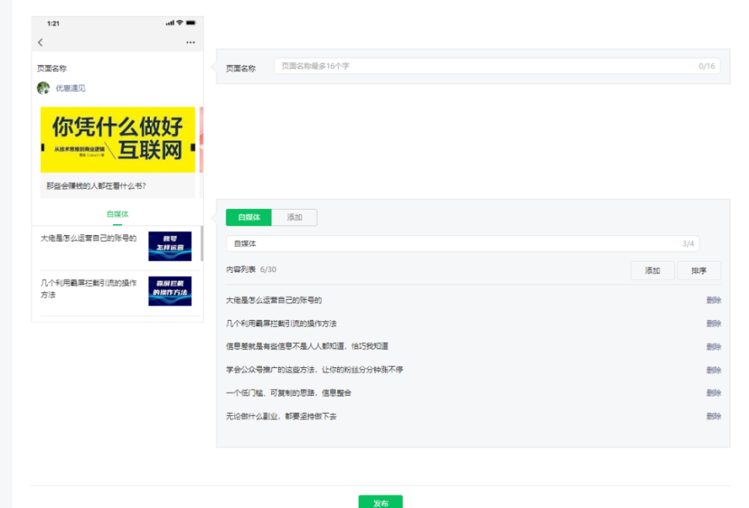Click the 账号怎样运营 article thumbnail

pos(170,246)
